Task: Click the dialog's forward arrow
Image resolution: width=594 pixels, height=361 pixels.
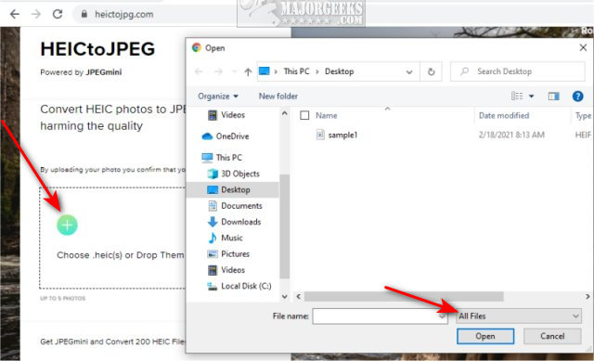Action: [218, 71]
